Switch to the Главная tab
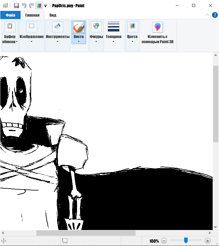The width and height of the screenshot is (219, 246). pyautogui.click(x=32, y=15)
